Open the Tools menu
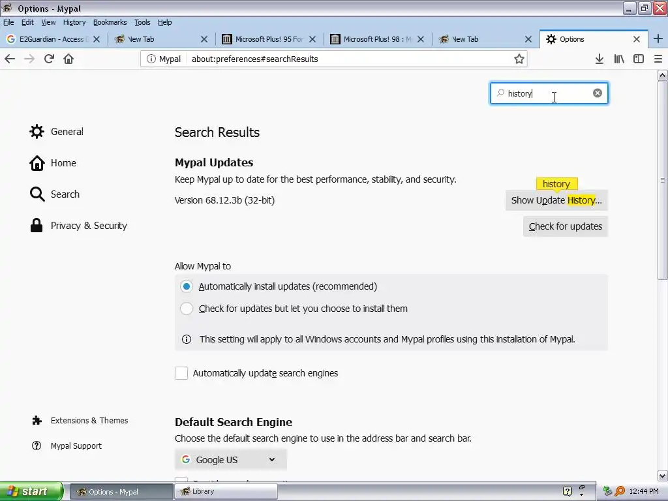Screen dimensions: 668x501 pos(142,22)
